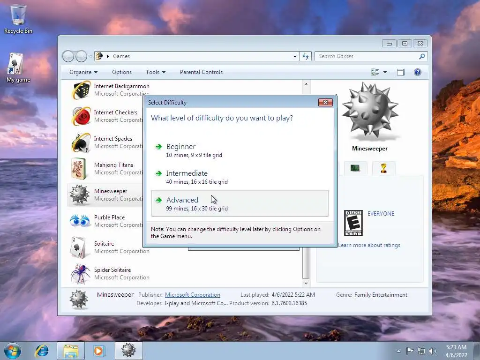Maximize the Games window
Image resolution: width=480 pixels, height=360 pixels.
(405, 44)
